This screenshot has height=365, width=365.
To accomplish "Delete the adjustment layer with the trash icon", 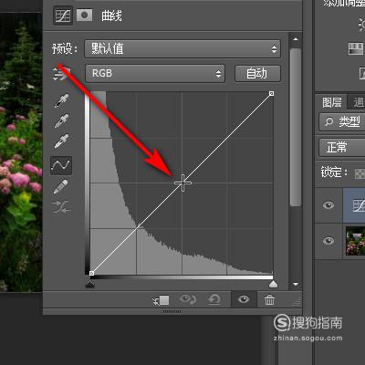I will coord(269,299).
